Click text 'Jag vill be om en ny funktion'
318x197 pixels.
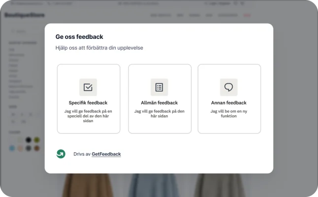click(x=229, y=114)
